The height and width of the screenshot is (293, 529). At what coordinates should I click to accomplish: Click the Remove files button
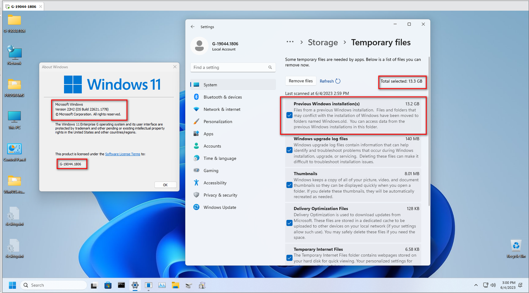[x=301, y=81]
